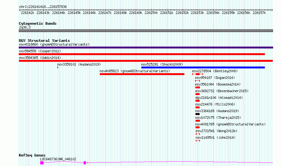Screen dimensions: 282x166
Task: Select the blue nsv525291 Shaikh2009 bar
Action: [x=203, y=67]
